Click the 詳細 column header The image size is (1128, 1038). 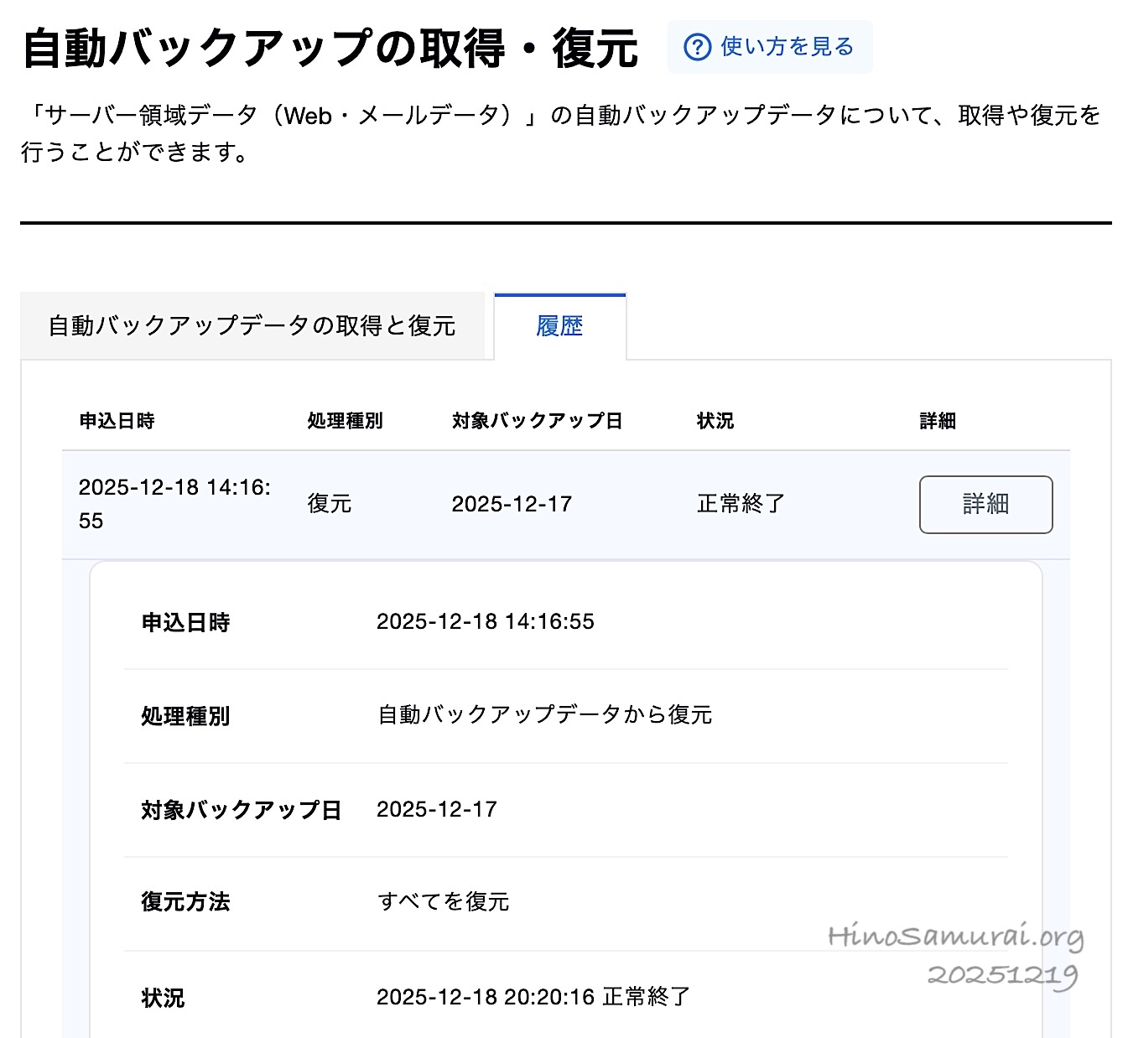click(x=937, y=421)
